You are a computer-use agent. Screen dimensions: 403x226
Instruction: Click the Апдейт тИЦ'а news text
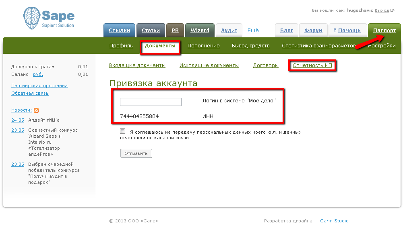[x=44, y=120]
